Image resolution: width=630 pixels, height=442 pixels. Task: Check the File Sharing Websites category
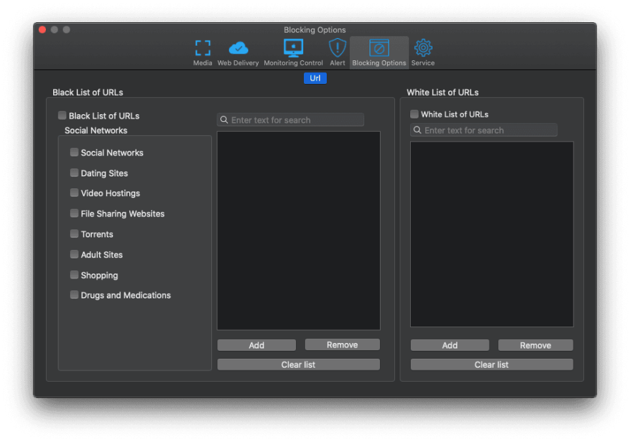point(74,213)
